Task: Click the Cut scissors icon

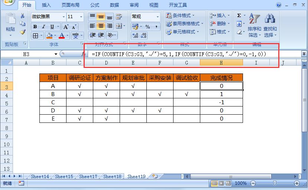Action: coord(23,16)
